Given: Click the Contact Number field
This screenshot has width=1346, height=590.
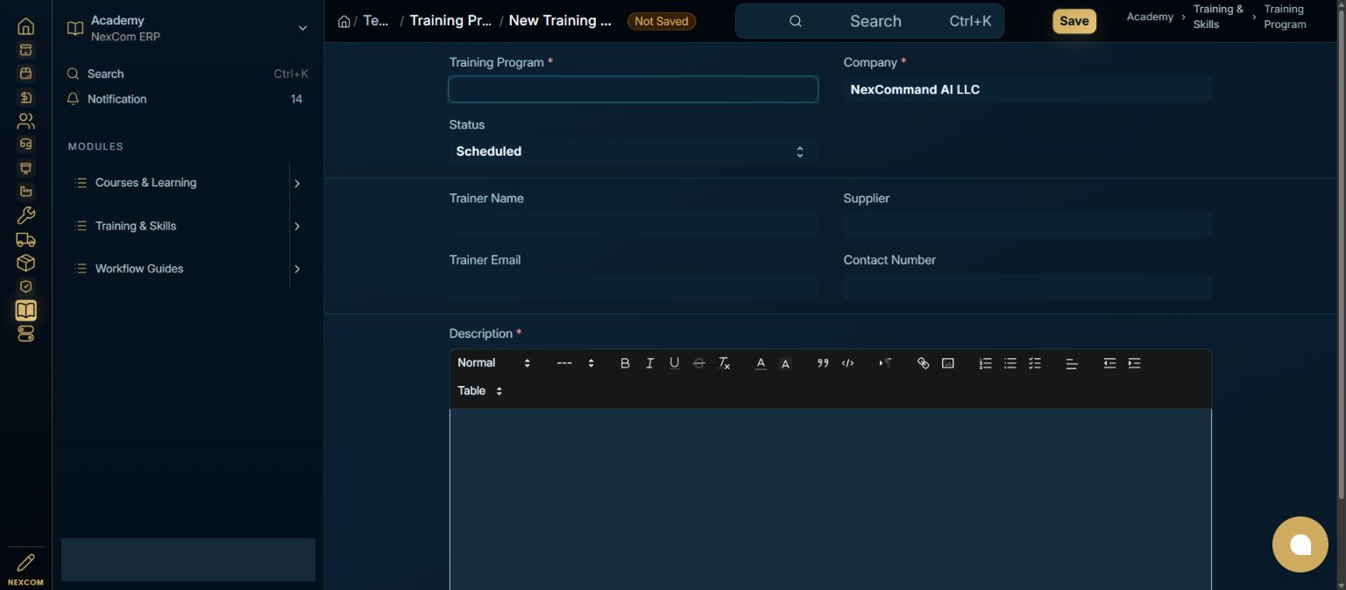Looking at the screenshot, I should tap(1027, 287).
